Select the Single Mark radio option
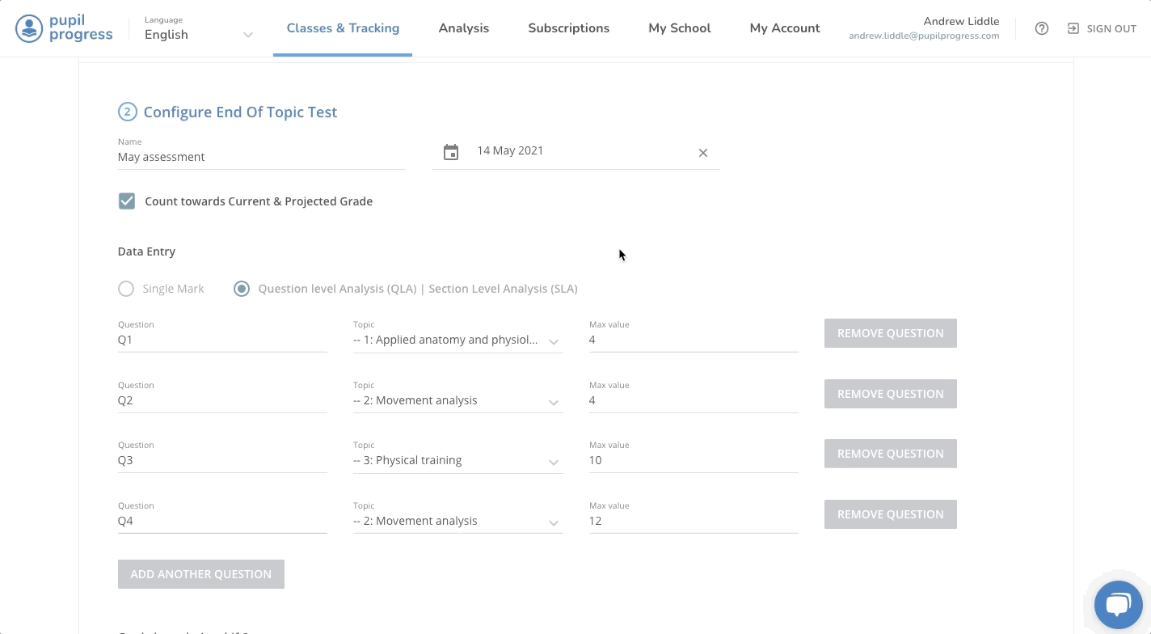This screenshot has width=1151, height=634. click(x=126, y=289)
